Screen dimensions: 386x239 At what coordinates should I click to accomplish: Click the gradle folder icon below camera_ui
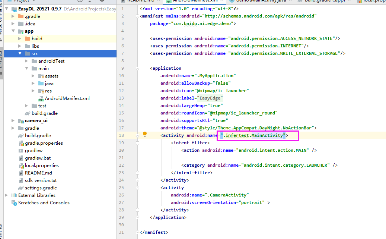21,128
